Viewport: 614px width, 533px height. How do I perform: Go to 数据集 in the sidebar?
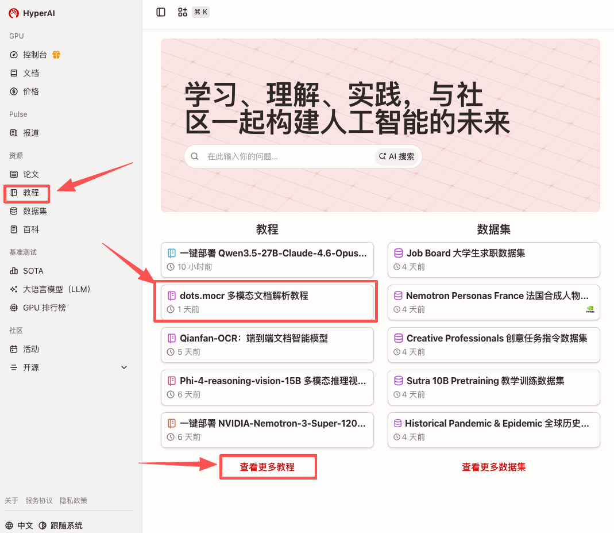34,211
